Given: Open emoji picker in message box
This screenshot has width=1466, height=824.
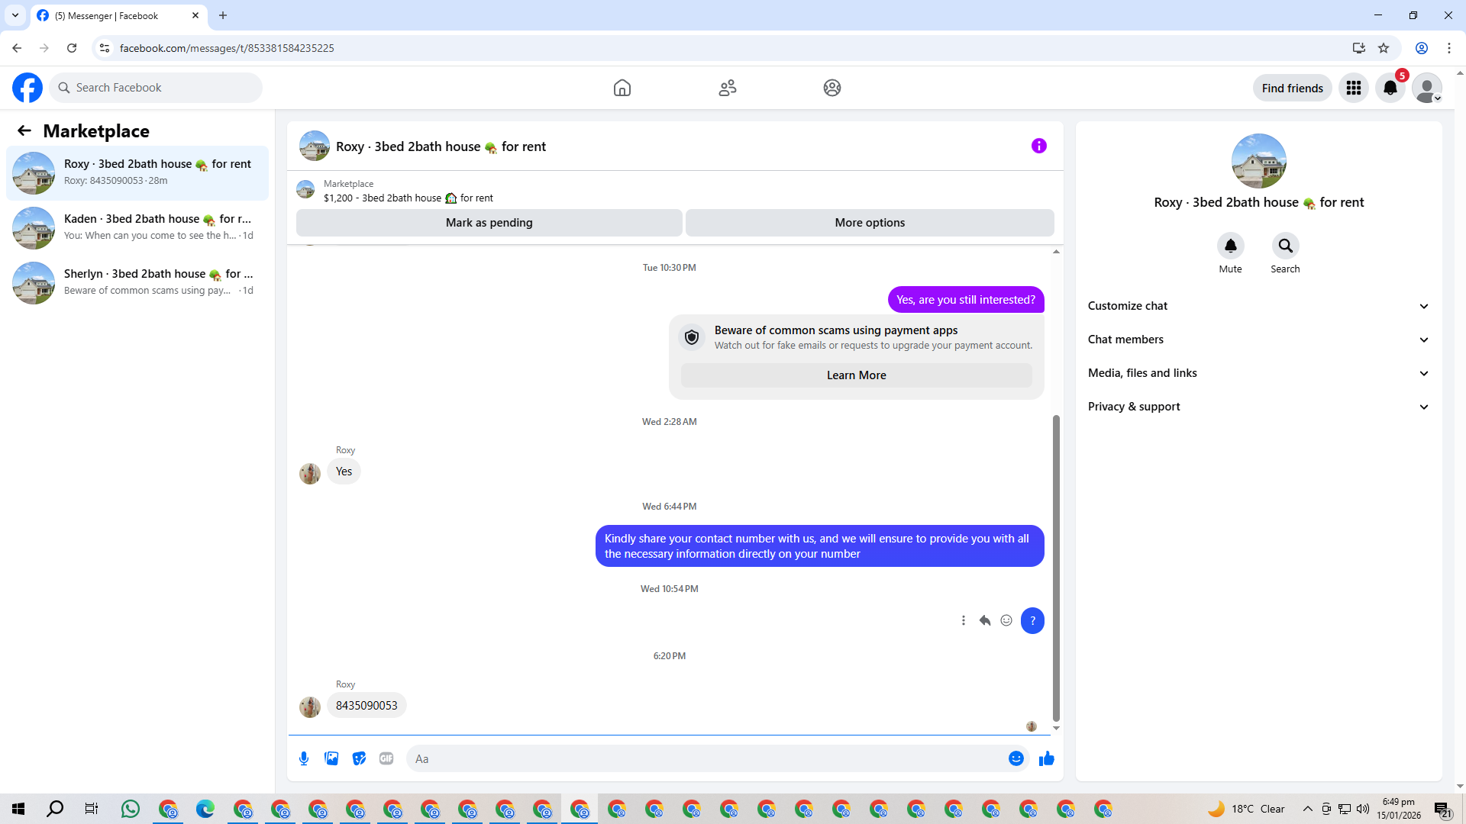Looking at the screenshot, I should click(x=1016, y=758).
